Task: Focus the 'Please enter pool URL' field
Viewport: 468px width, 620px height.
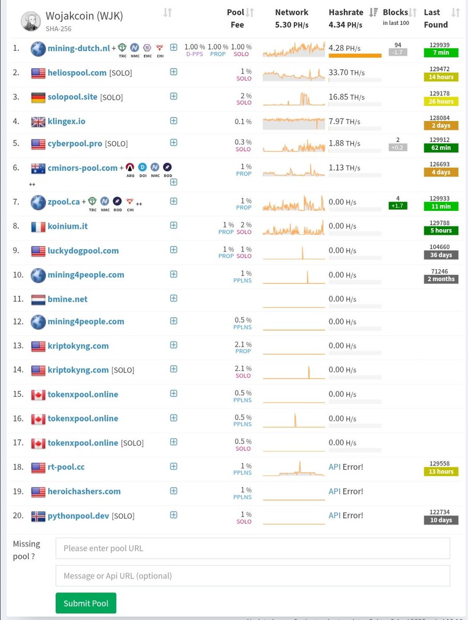Action: [253, 548]
